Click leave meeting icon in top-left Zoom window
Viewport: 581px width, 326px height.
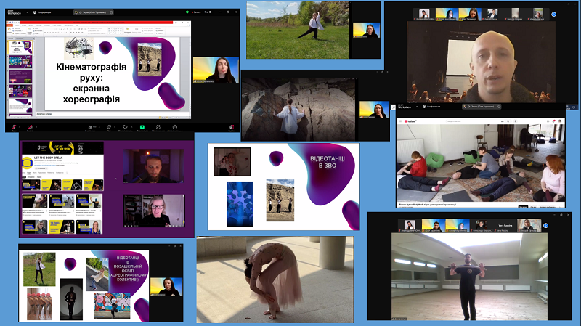(x=232, y=128)
